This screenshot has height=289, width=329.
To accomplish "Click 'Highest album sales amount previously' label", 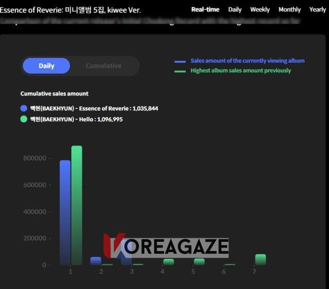I will tap(241, 70).
